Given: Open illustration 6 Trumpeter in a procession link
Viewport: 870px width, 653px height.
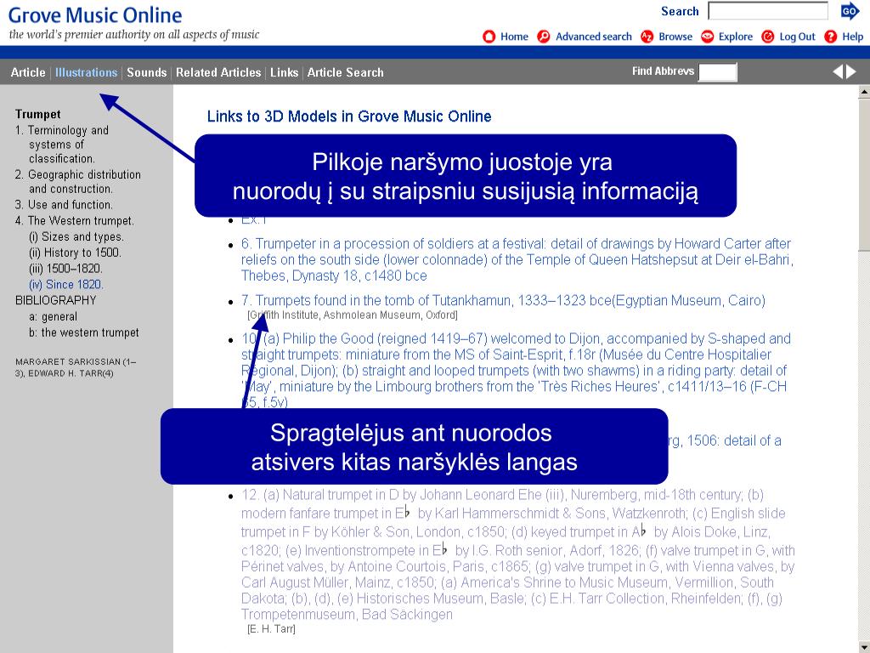Looking at the screenshot, I should click(x=516, y=259).
